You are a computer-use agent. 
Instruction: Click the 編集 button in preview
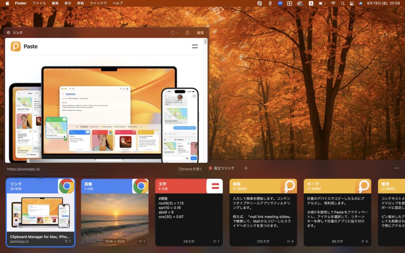point(201,33)
